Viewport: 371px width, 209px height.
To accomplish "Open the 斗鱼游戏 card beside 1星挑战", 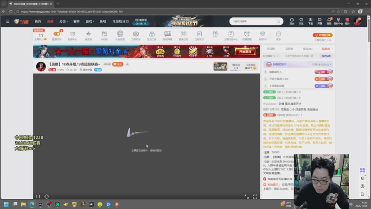I will pyautogui.click(x=250, y=66).
